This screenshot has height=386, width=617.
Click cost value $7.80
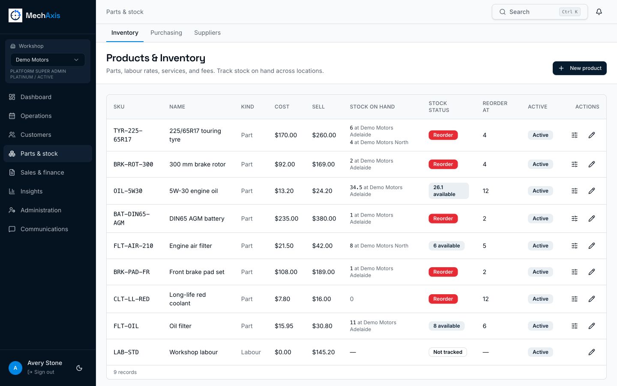282,299
